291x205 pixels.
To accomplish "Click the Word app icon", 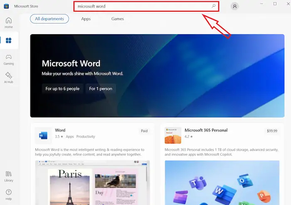I will pos(43,136).
